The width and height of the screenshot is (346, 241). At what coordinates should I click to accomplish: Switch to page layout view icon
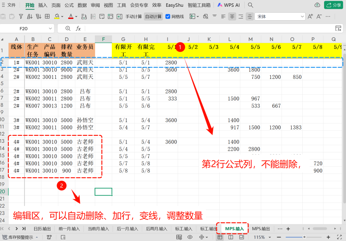[242, 237]
